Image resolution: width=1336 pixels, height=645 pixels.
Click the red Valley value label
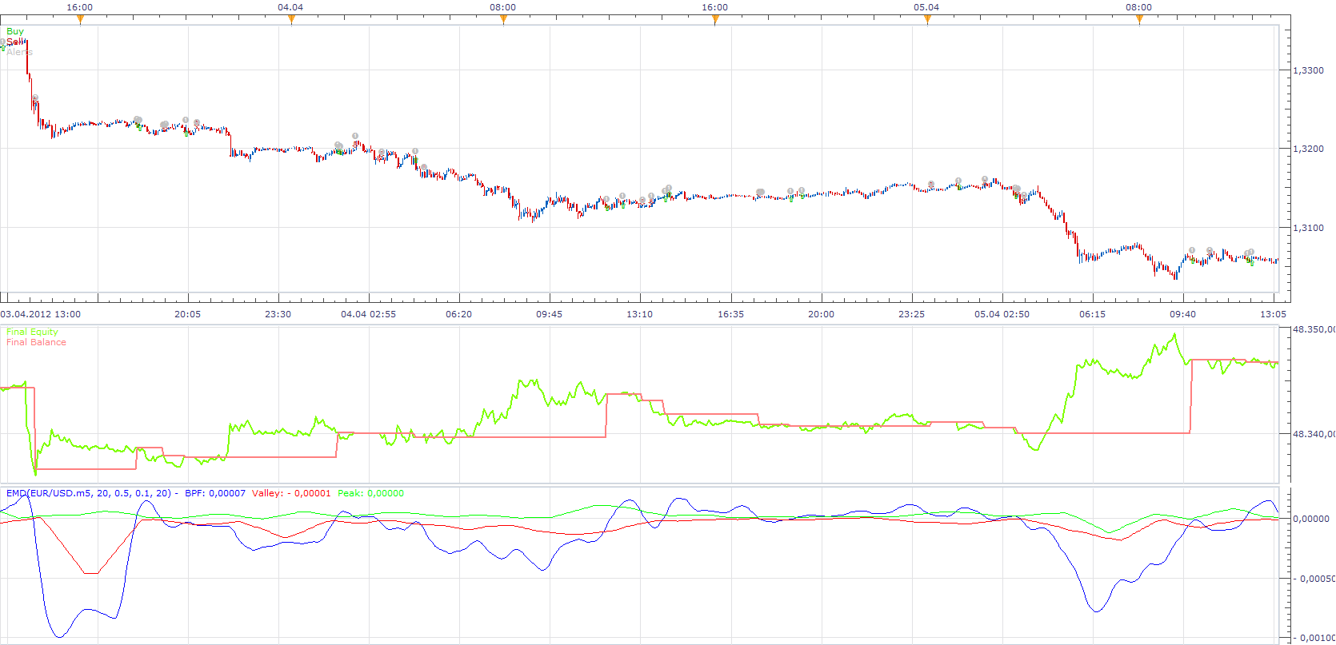click(291, 493)
